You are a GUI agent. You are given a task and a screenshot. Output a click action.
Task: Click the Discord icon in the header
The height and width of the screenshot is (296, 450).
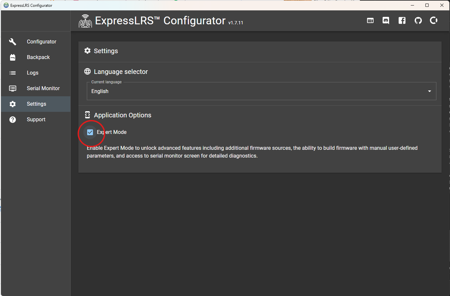[x=386, y=20]
